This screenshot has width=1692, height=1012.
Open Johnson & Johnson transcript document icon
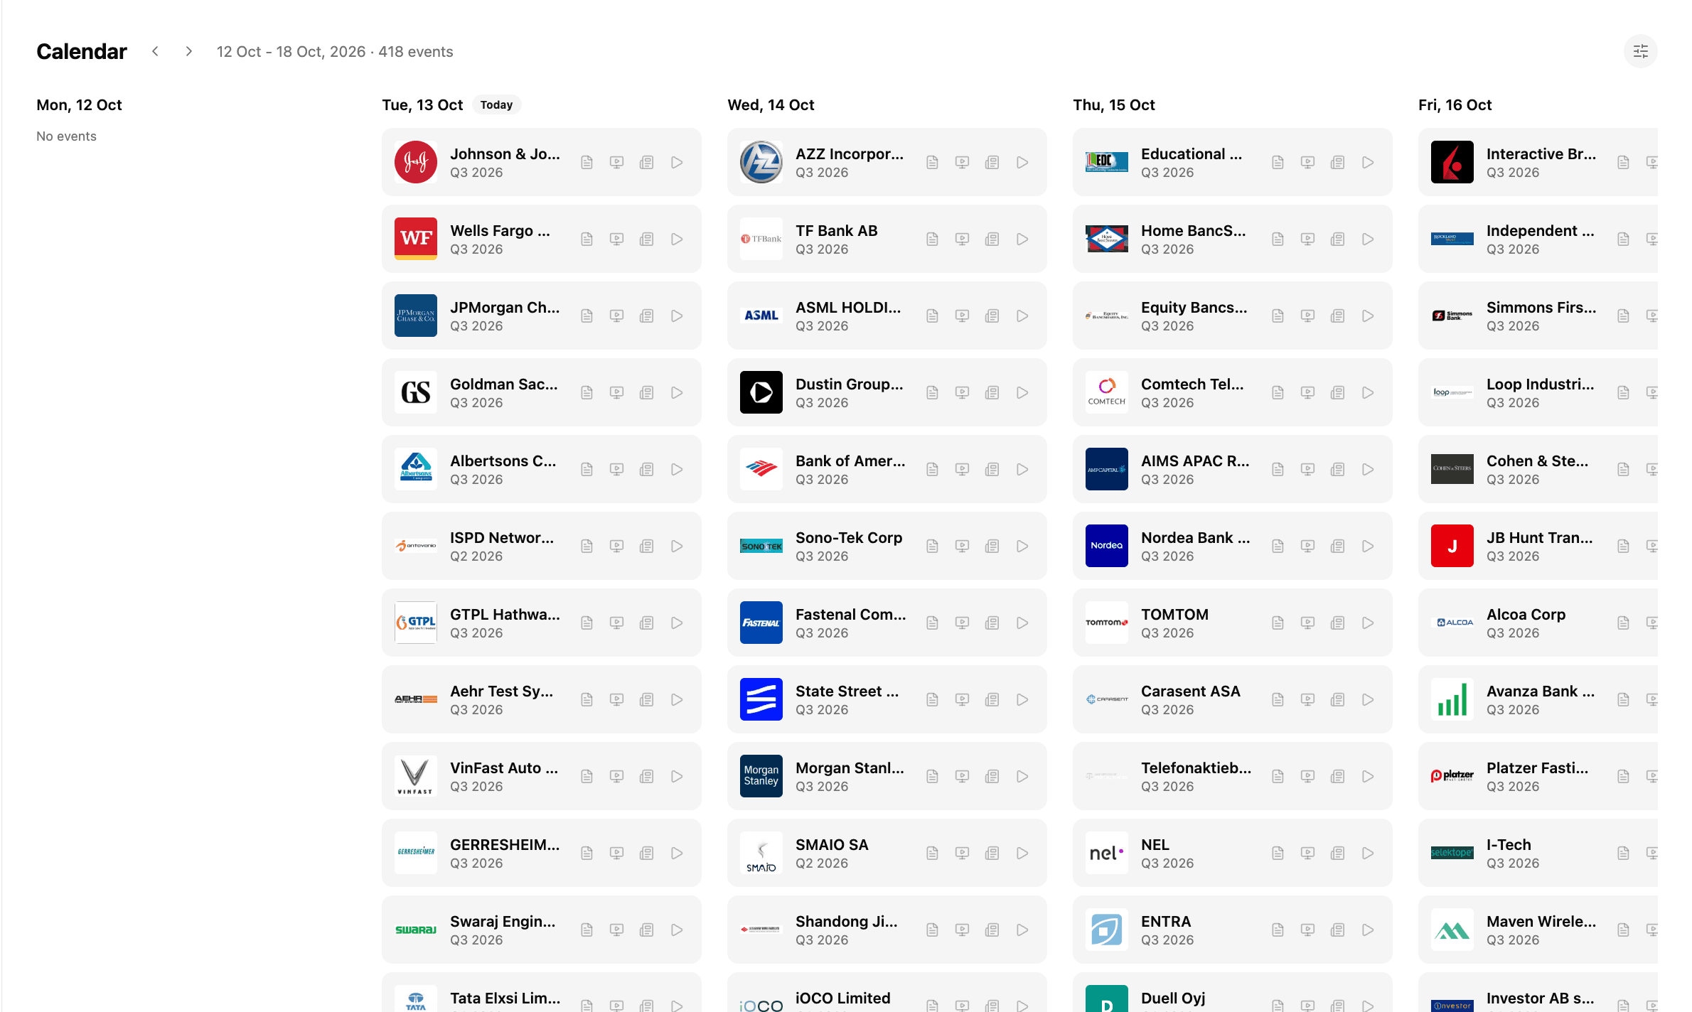[587, 162]
